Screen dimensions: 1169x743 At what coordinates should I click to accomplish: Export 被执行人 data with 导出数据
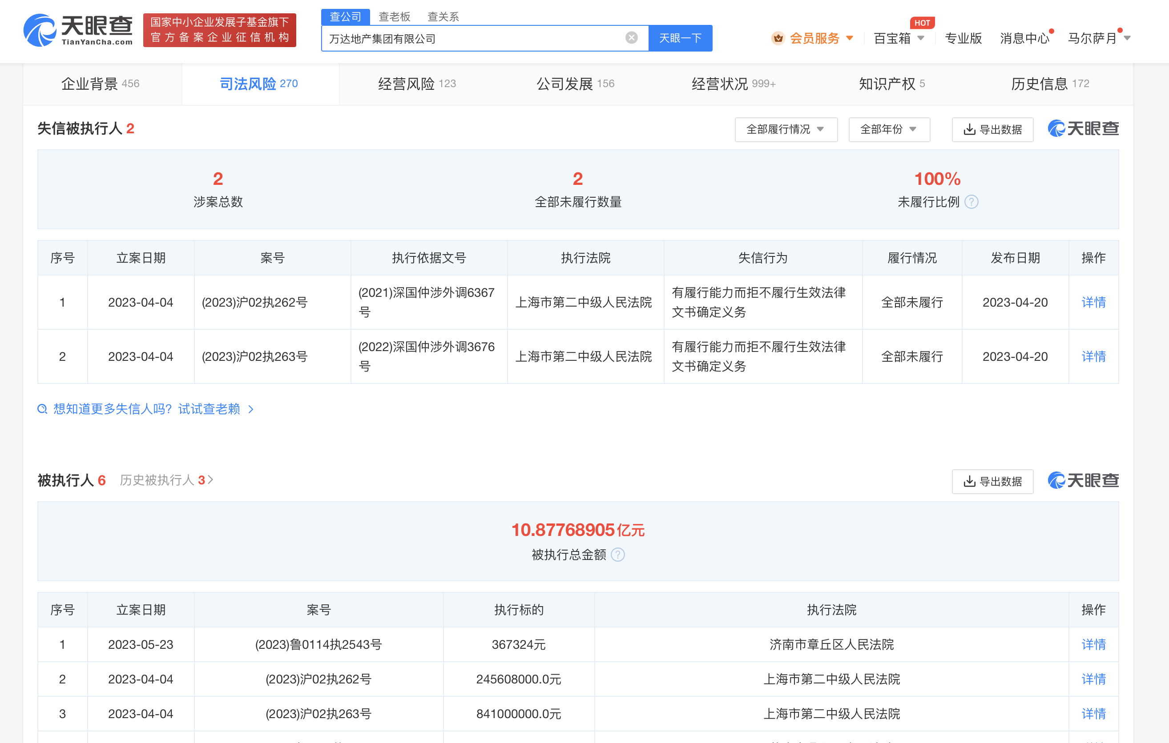[x=992, y=481]
